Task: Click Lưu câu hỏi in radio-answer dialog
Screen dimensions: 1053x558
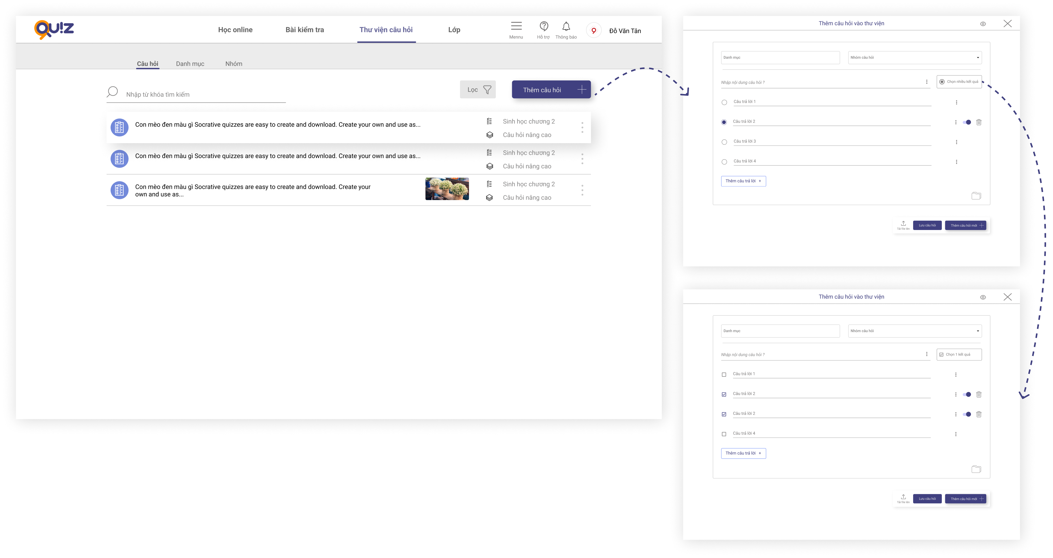Action: click(x=927, y=225)
